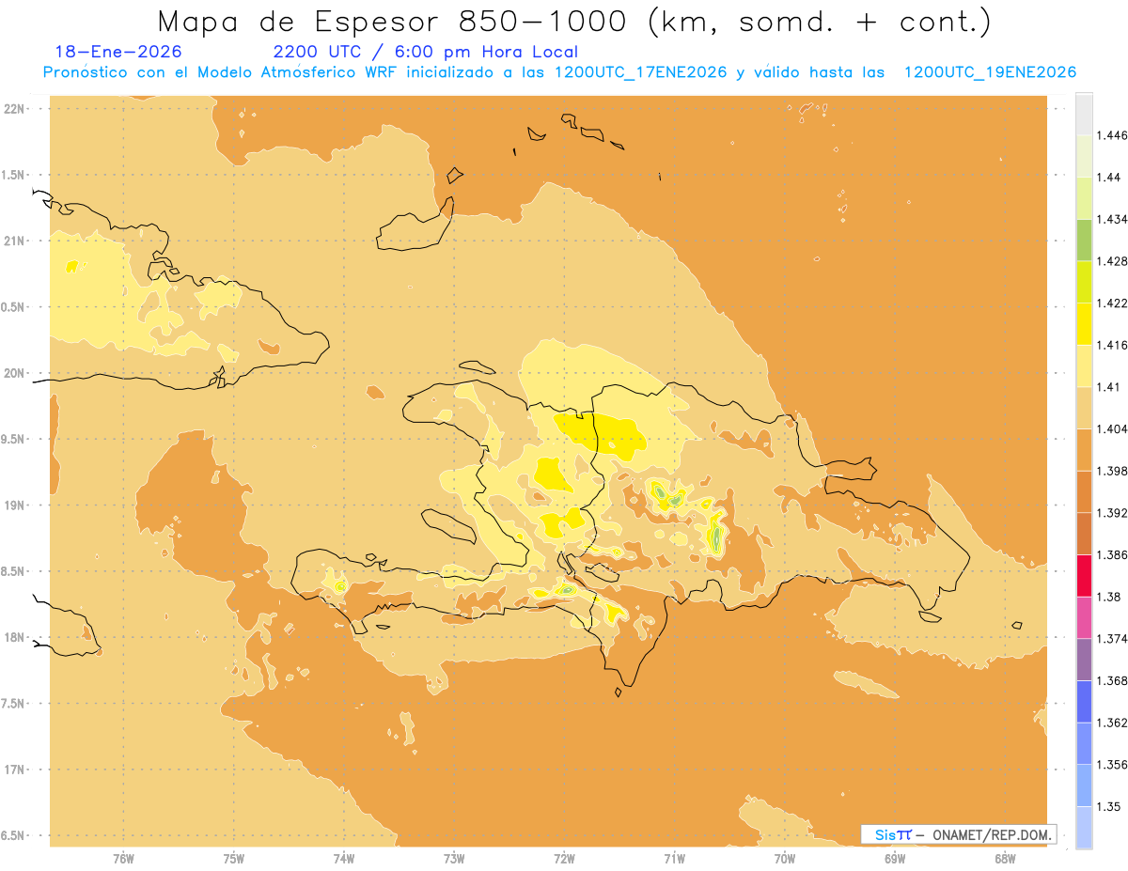The height and width of the screenshot is (871, 1128).
Task: Click the legend value "1.374"
Action: click(x=1113, y=639)
